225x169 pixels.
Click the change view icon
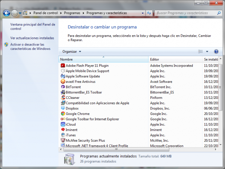point(200,52)
